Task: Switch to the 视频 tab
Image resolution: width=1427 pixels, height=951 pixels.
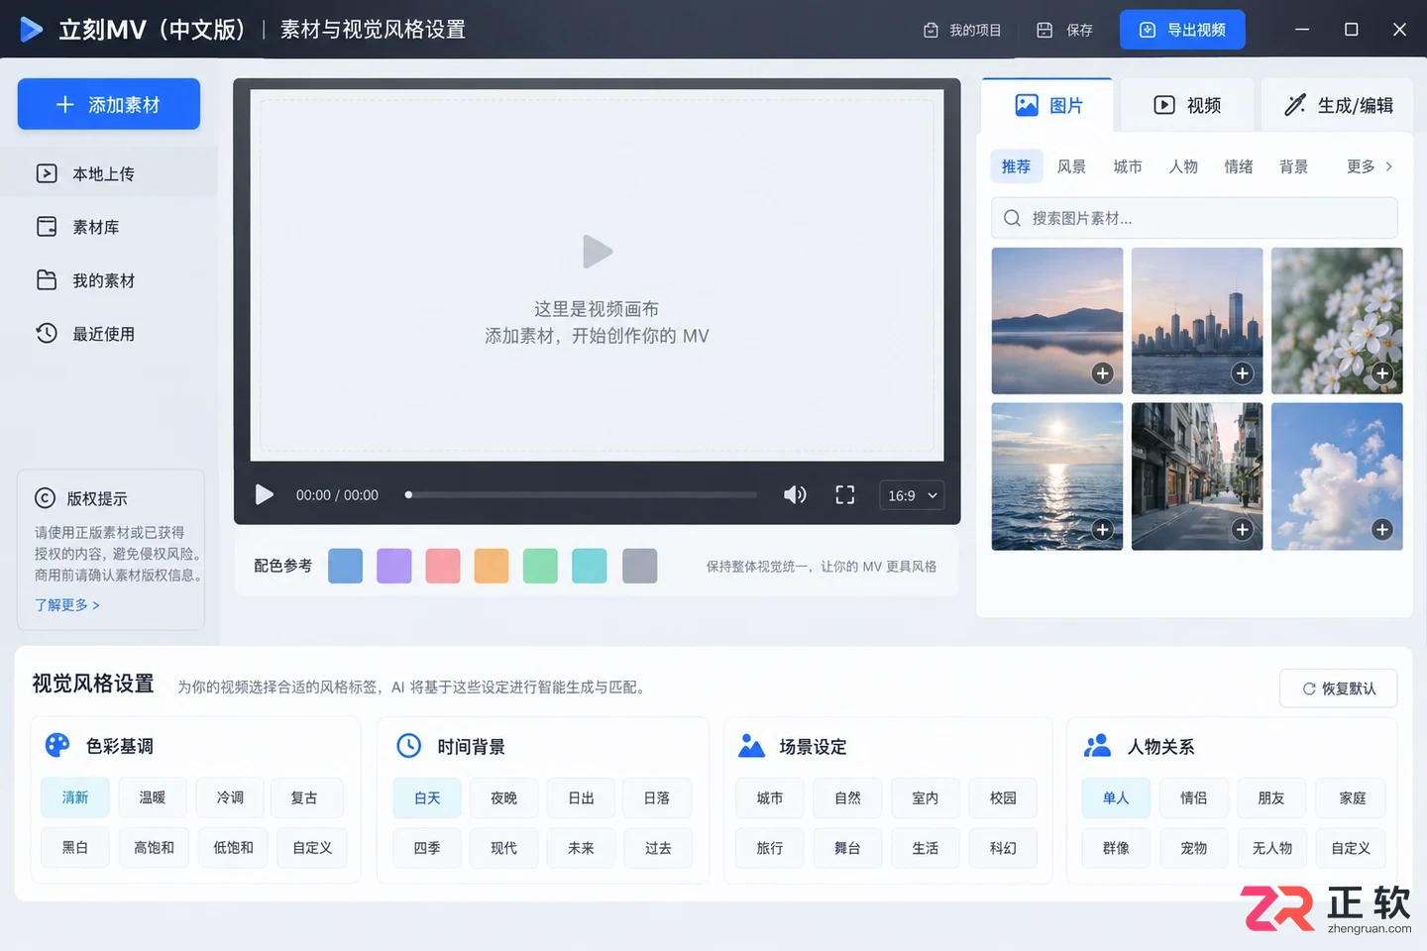Action: pyautogui.click(x=1187, y=105)
